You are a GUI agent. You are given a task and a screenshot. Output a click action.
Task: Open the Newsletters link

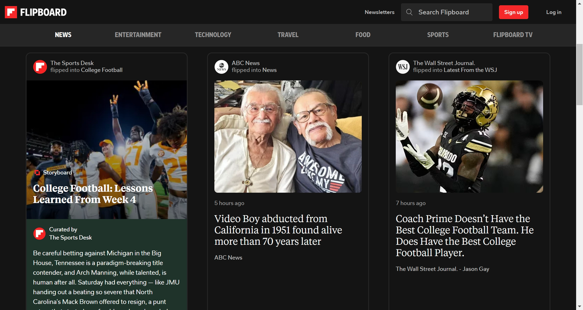coord(379,12)
